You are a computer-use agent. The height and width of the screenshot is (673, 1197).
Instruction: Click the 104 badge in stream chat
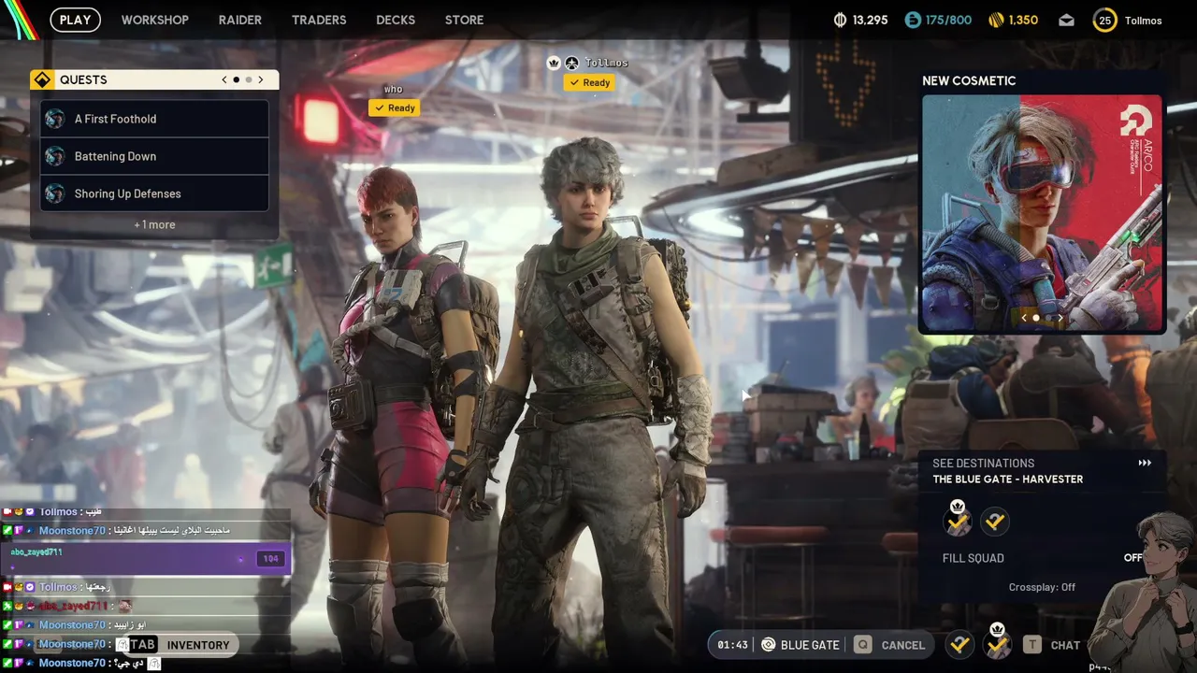[270, 559]
